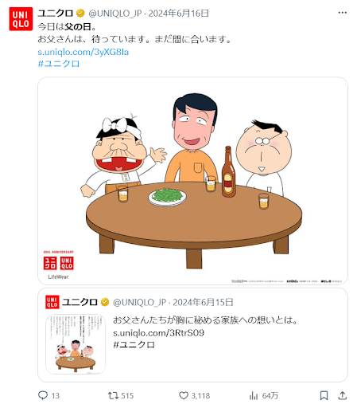
Task: Click the quoted tweet's UNIQLO avatar
Action: coord(52,302)
